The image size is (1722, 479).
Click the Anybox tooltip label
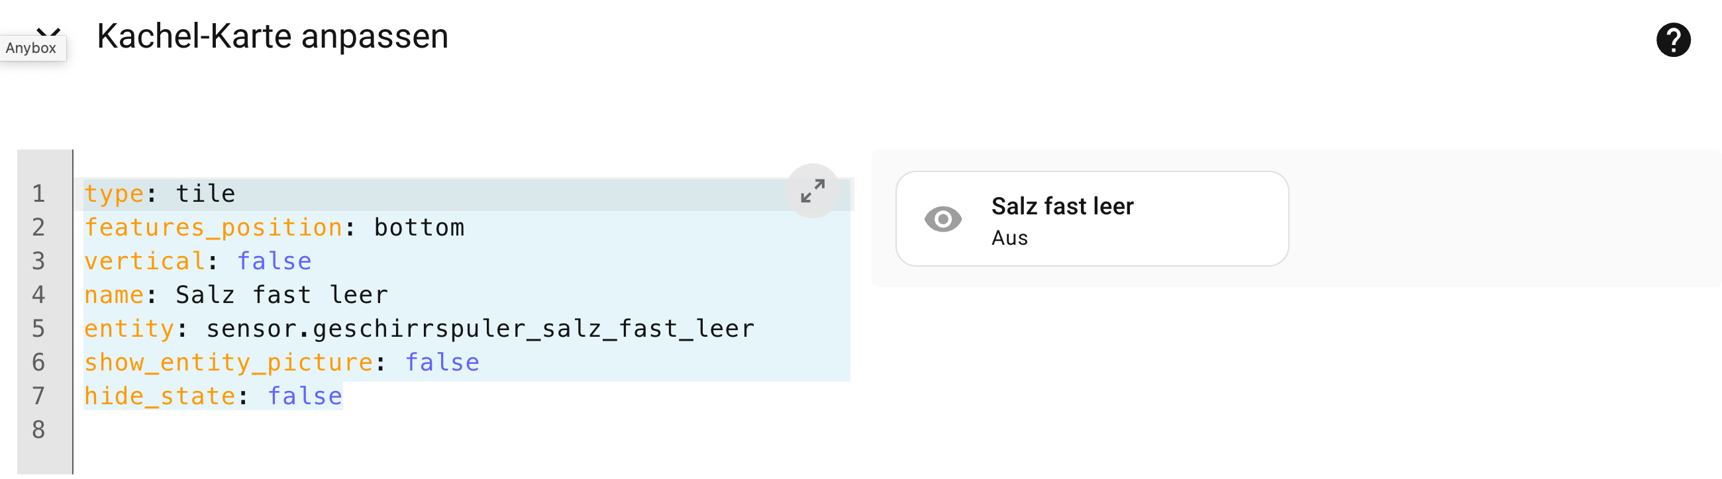pos(30,48)
